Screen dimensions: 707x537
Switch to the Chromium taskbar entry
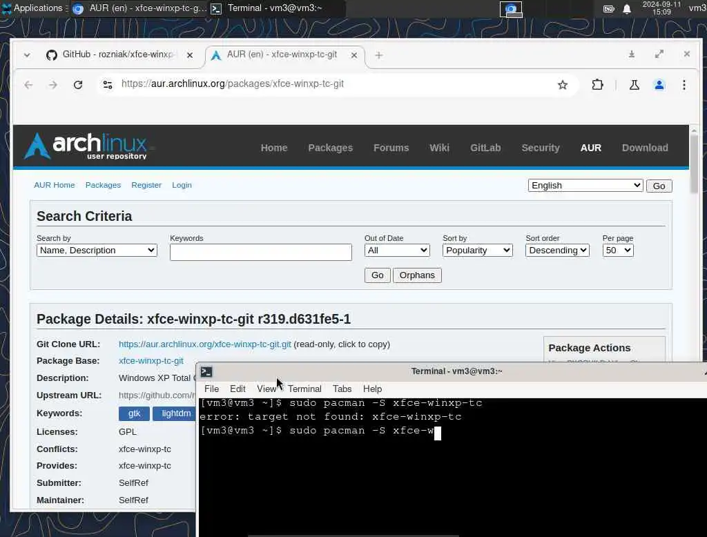(x=139, y=8)
